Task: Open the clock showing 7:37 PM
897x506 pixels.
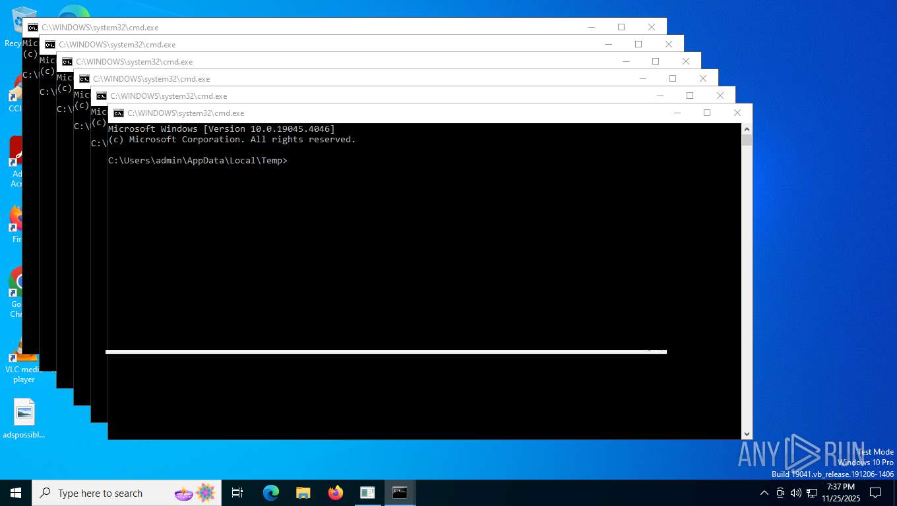Action: click(x=840, y=493)
